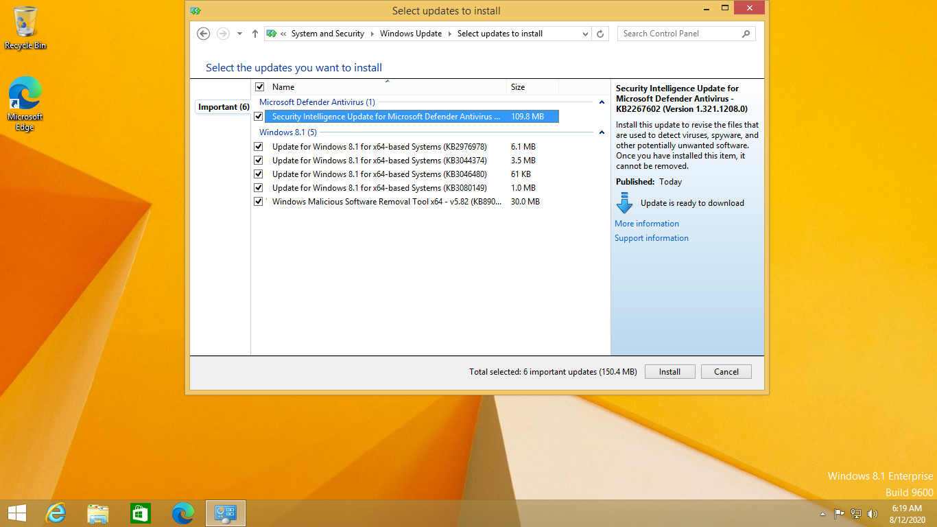Select Windows Update breadcrumb
The width and height of the screenshot is (937, 527).
411,34
